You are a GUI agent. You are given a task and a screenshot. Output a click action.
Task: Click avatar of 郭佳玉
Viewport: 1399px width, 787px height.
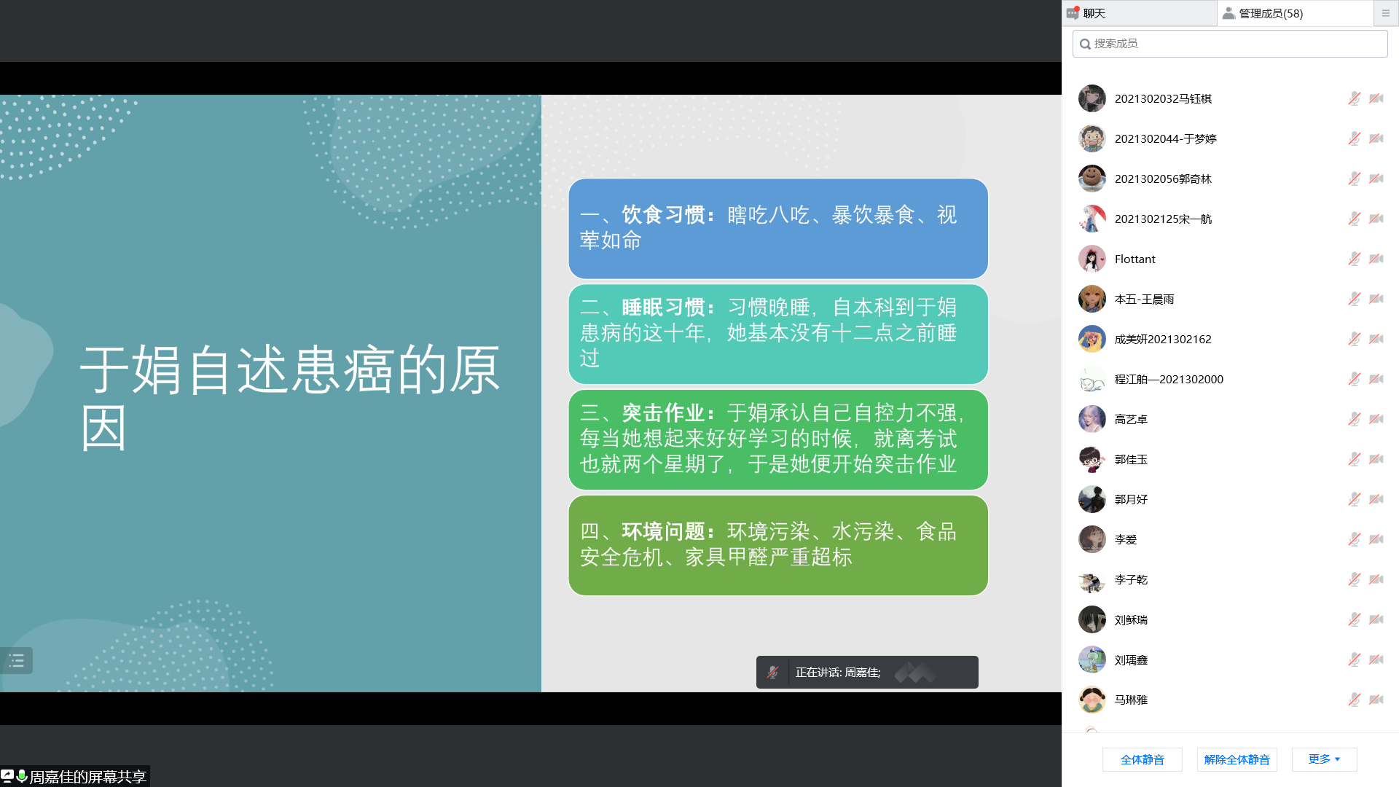(1092, 459)
